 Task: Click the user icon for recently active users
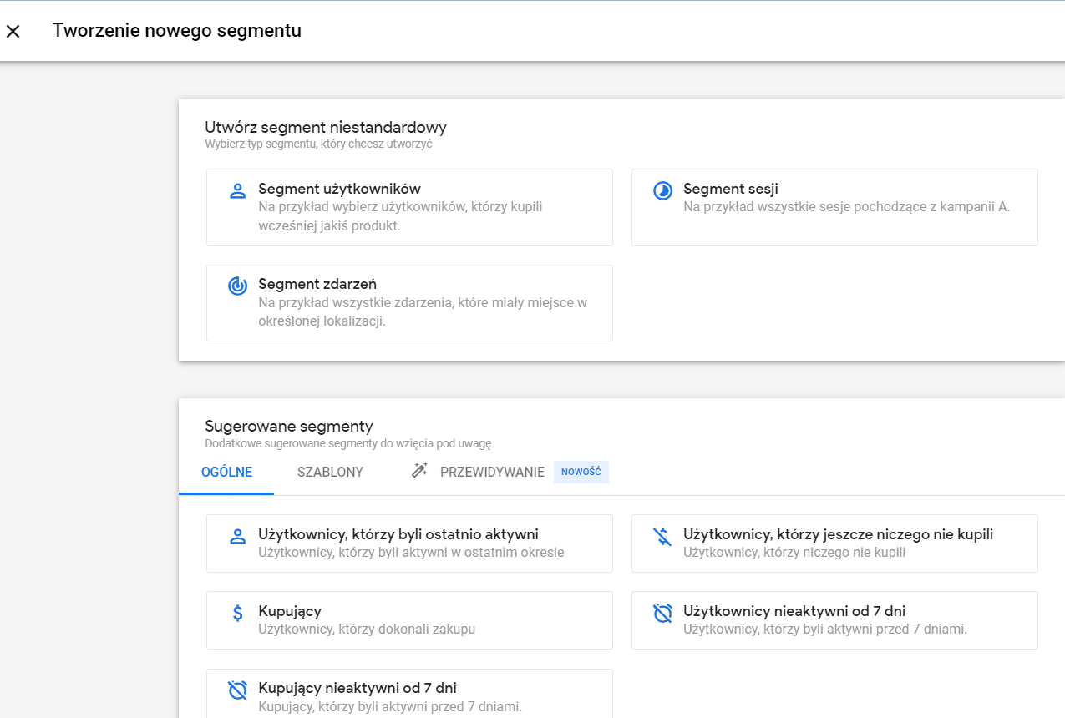tap(237, 536)
